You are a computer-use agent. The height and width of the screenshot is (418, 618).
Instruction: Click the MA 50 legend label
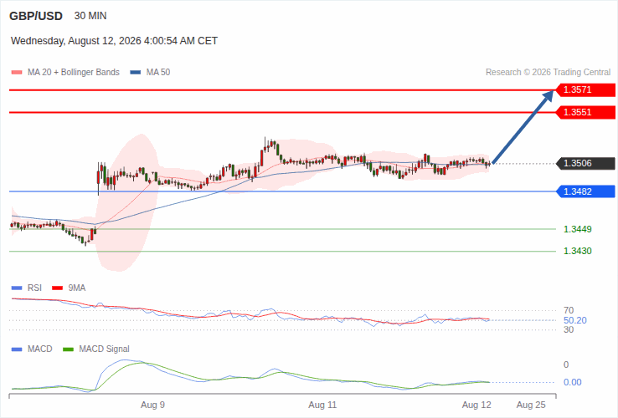tap(158, 73)
